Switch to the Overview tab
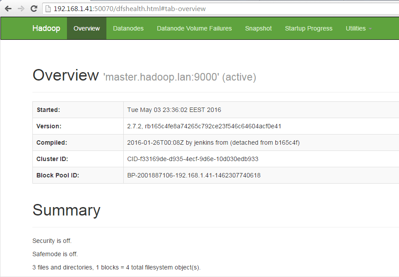Screen dimensions: 399x277 click(86, 28)
